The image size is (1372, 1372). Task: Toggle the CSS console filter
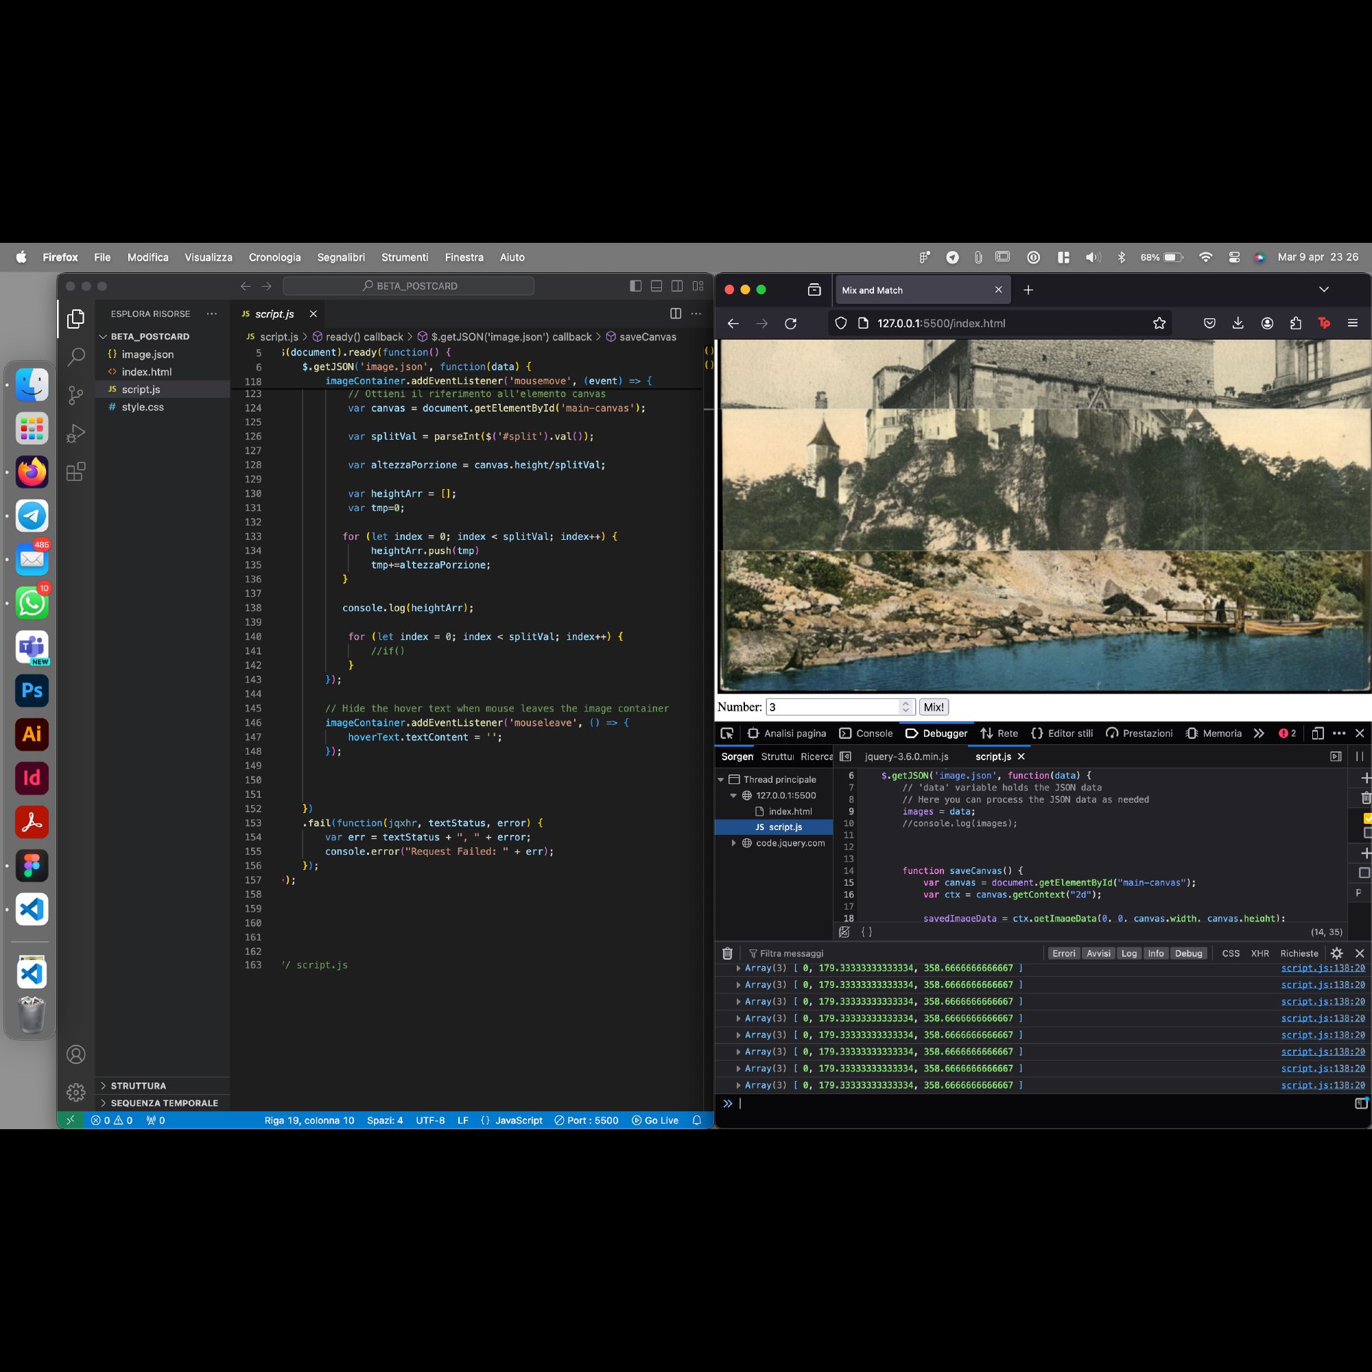click(x=1231, y=954)
